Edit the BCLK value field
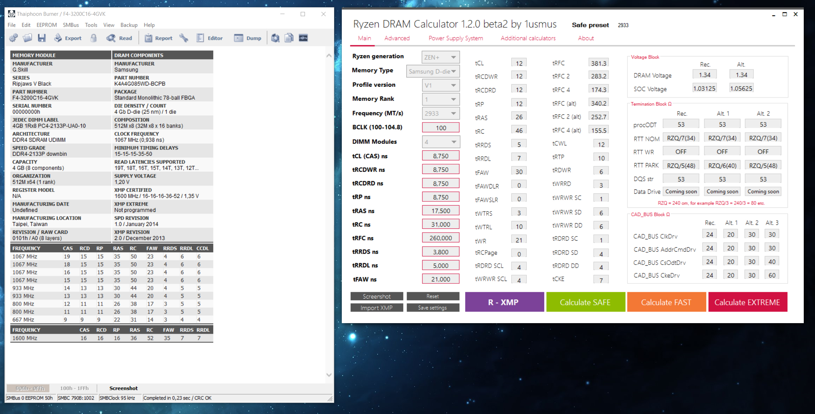 pos(441,127)
